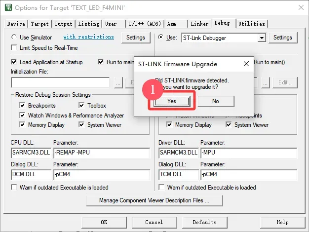Open the Linker tab
This screenshot has width=309, height=232.
[199, 24]
